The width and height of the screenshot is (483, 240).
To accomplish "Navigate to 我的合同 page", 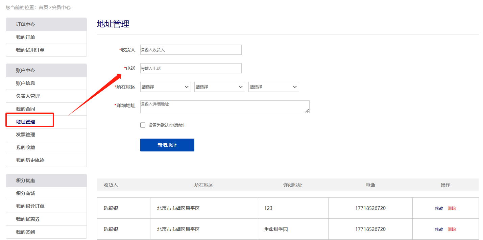I will pos(25,109).
